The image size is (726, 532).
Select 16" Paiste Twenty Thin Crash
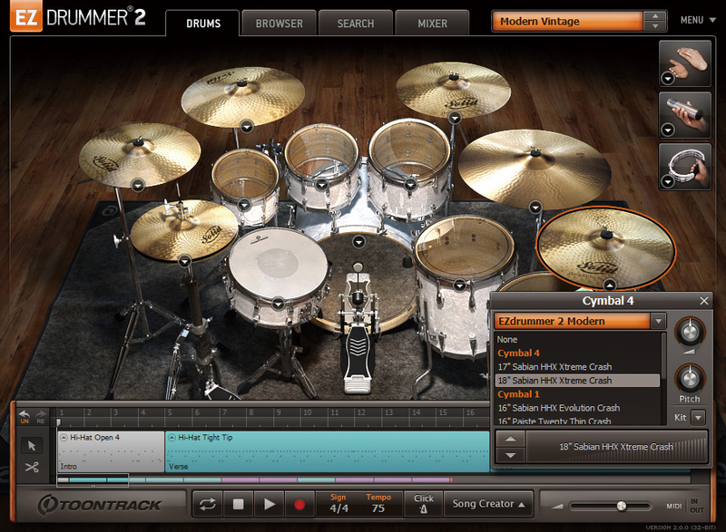(x=578, y=421)
